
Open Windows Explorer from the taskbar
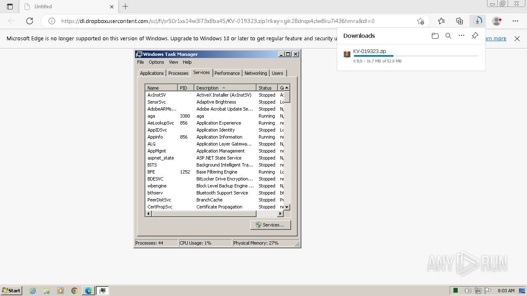47,291
